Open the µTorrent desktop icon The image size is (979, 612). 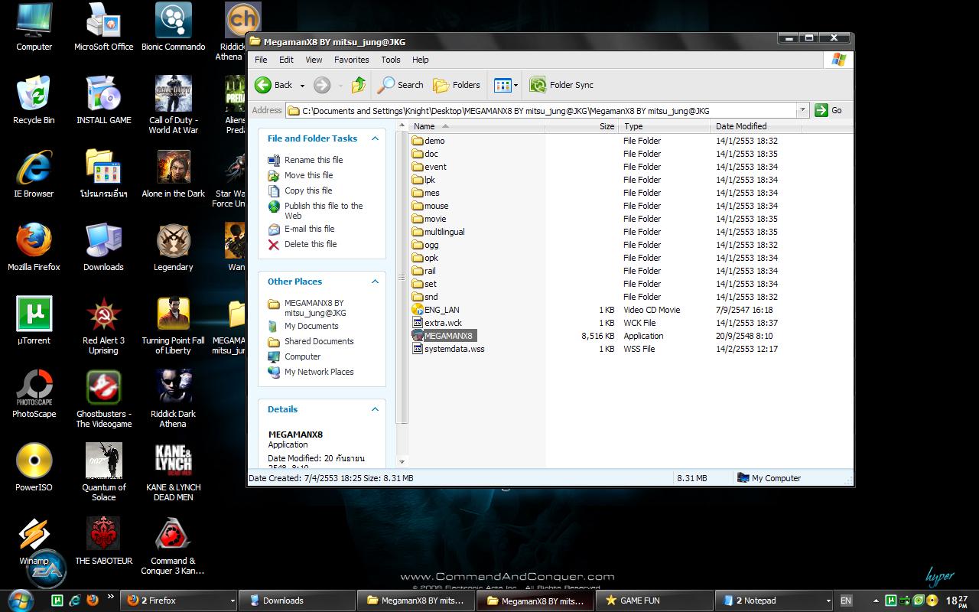pyautogui.click(x=34, y=321)
